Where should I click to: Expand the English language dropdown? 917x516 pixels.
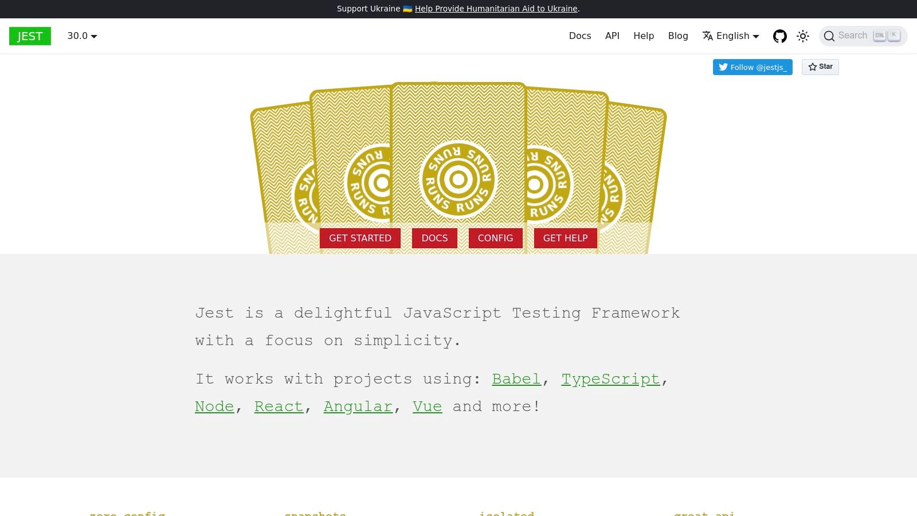coord(731,36)
